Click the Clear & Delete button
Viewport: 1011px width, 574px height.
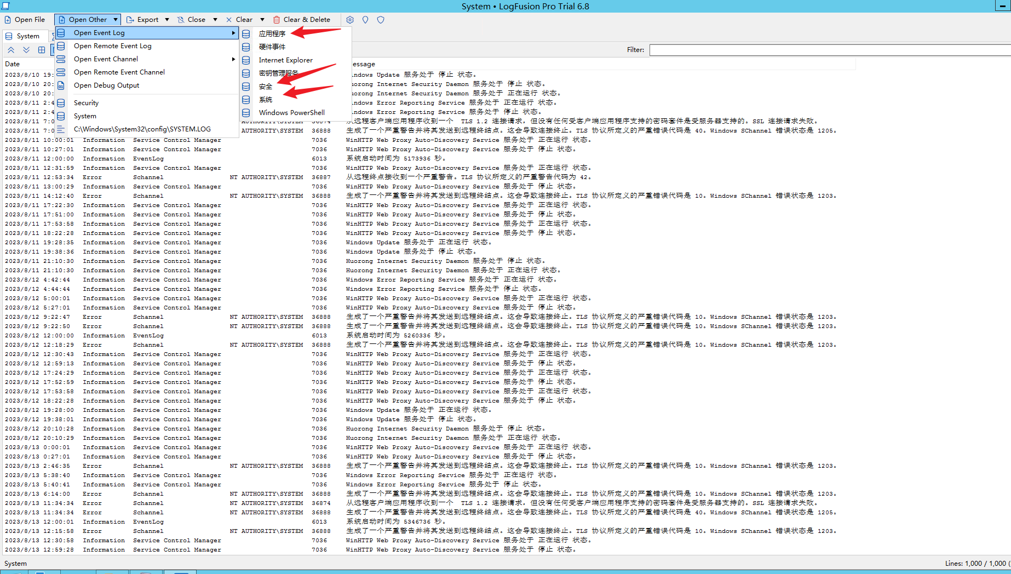click(302, 20)
